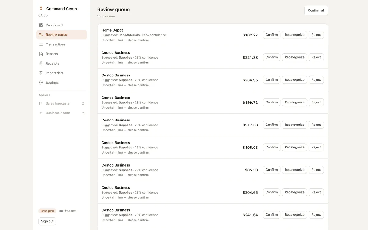Recategorize the Costco Business $241.64 transaction
The height and width of the screenshot is (230, 368).
(294, 215)
